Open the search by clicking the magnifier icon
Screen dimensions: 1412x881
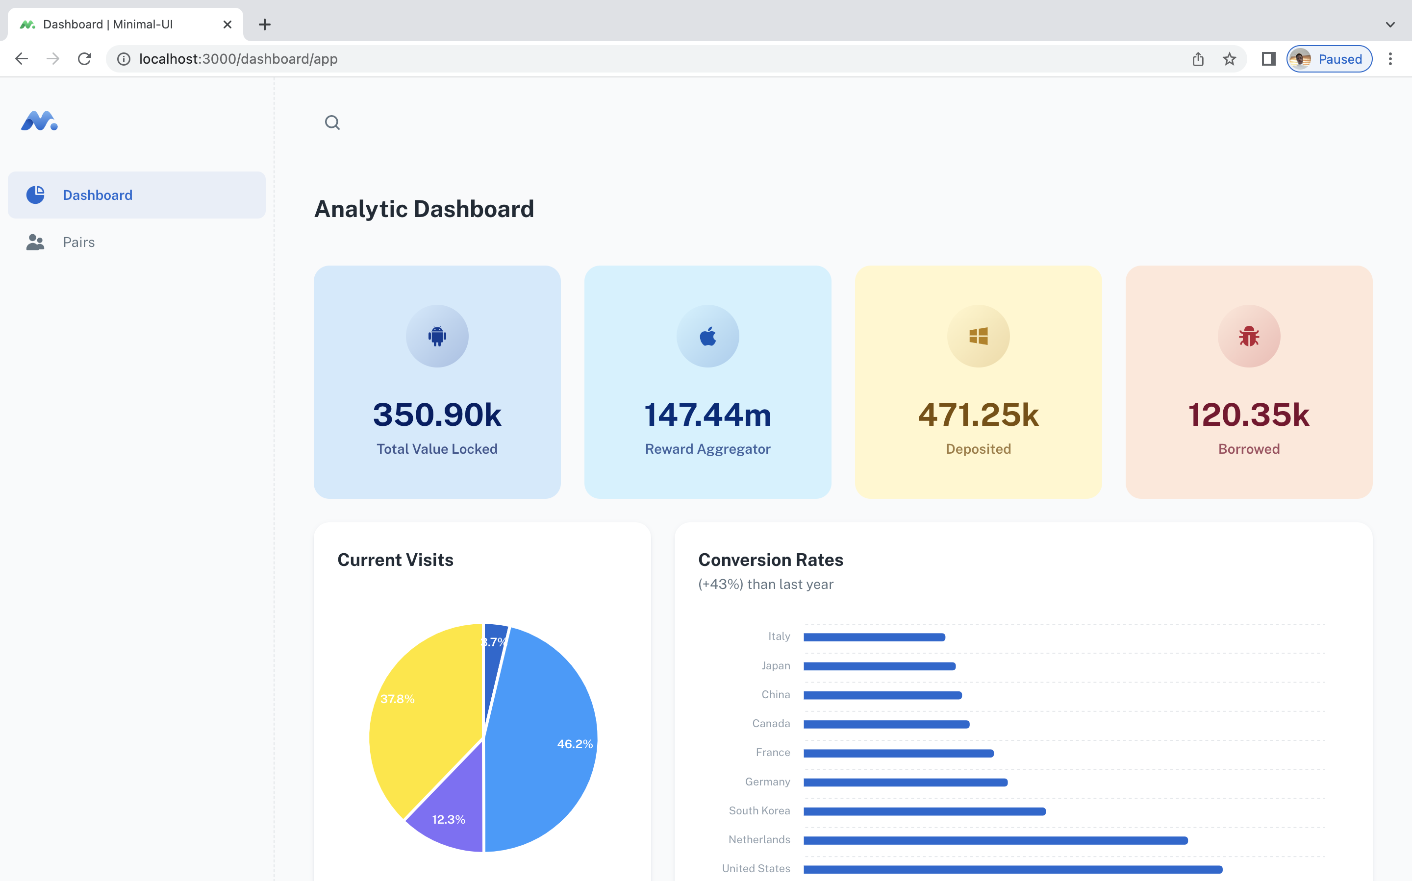(332, 122)
